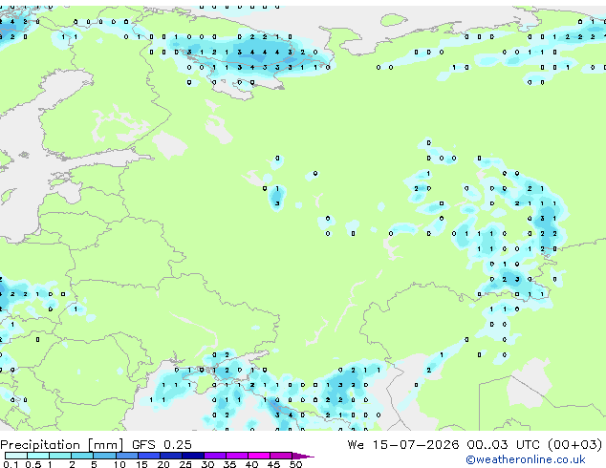Viewport: 606px width, 468px height.
Task: Click the 5–10 mm legend color swatch
Action: coord(104,456)
